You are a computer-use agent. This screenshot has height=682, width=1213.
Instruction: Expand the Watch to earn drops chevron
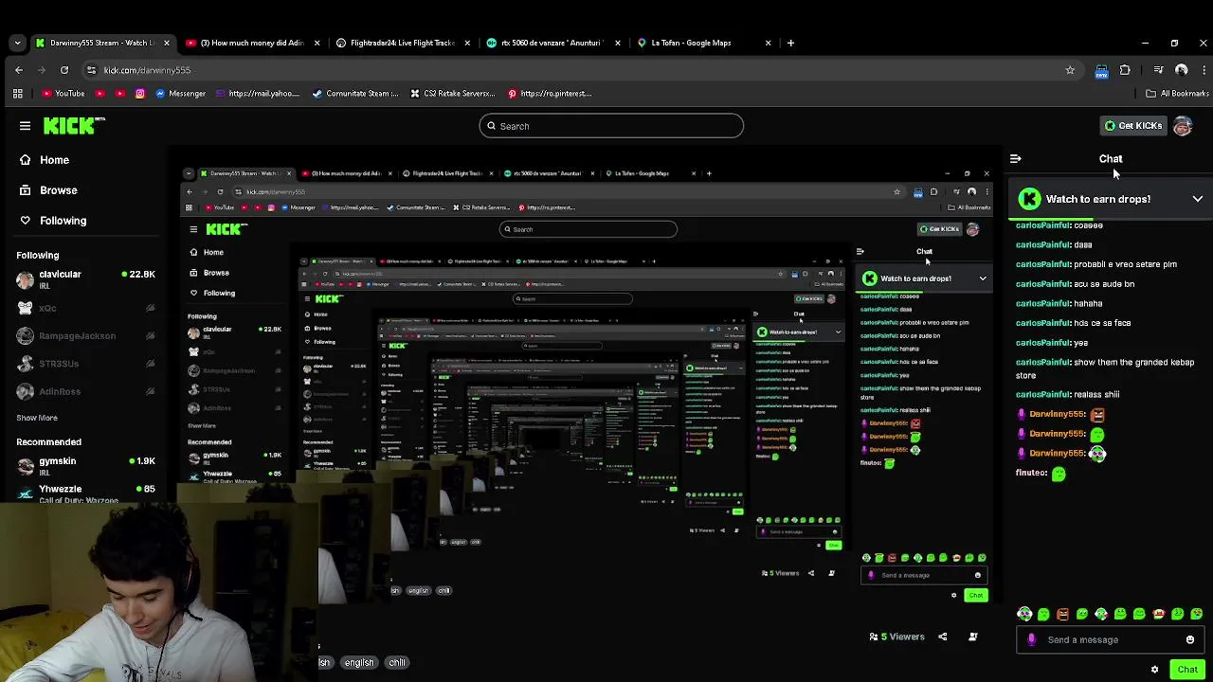[1198, 199]
